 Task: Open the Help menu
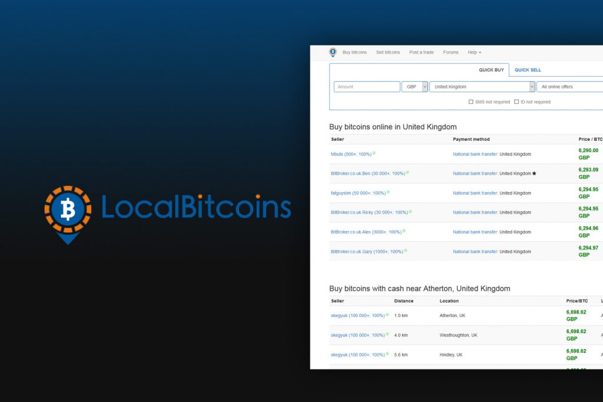[473, 52]
